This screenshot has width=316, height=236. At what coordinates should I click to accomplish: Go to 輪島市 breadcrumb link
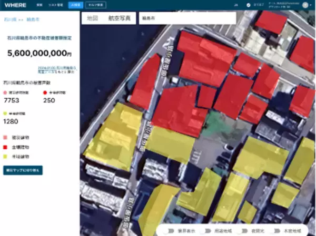click(x=33, y=19)
